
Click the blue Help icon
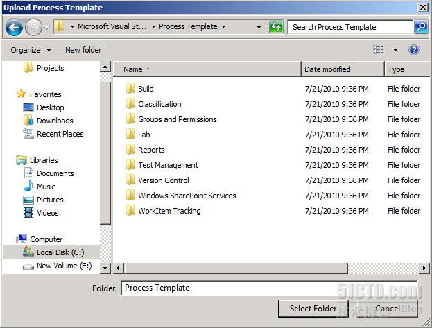414,50
